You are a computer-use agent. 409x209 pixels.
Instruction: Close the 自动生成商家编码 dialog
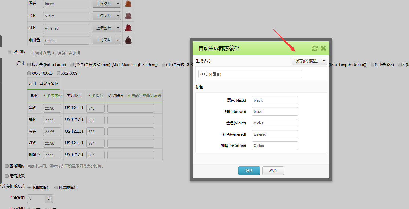point(323,48)
